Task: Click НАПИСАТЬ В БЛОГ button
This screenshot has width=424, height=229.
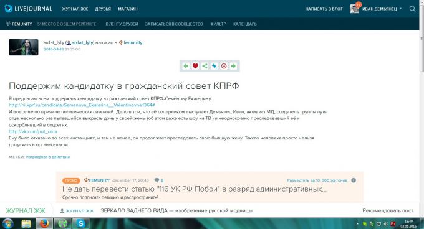Action: pyautogui.click(x=324, y=9)
